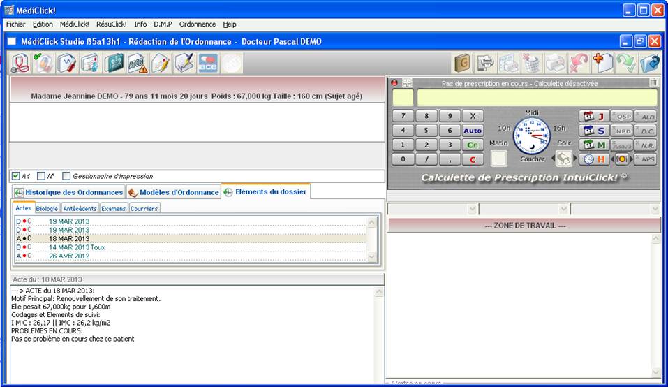The width and height of the screenshot is (668, 387).
Task: Open the curve chart with test tube icon
Action: pyautogui.click(x=67, y=64)
